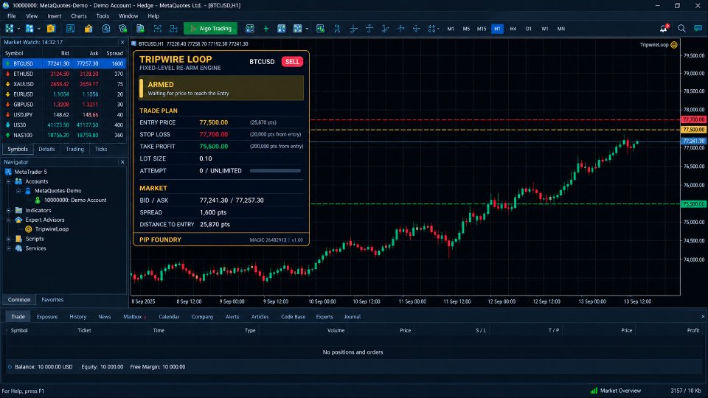Image resolution: width=708 pixels, height=398 pixels.
Task: Open dropdown arrow beside first toolbar icon
Action: (x=18, y=29)
